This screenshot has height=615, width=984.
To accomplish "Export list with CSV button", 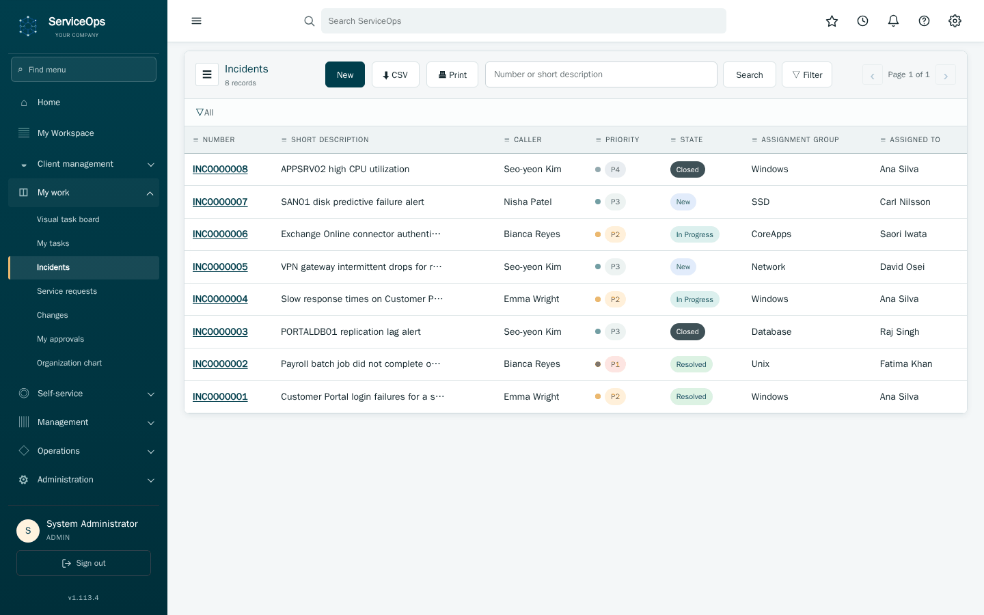I will click(x=396, y=74).
